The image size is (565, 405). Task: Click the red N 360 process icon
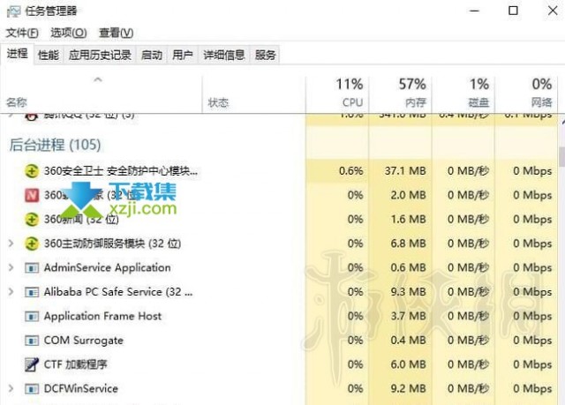click(32, 195)
